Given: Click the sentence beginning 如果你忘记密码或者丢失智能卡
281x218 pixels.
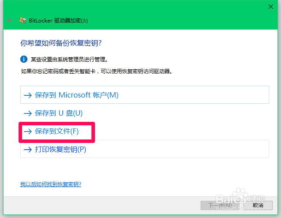Looking at the screenshot, I should pos(97,71).
